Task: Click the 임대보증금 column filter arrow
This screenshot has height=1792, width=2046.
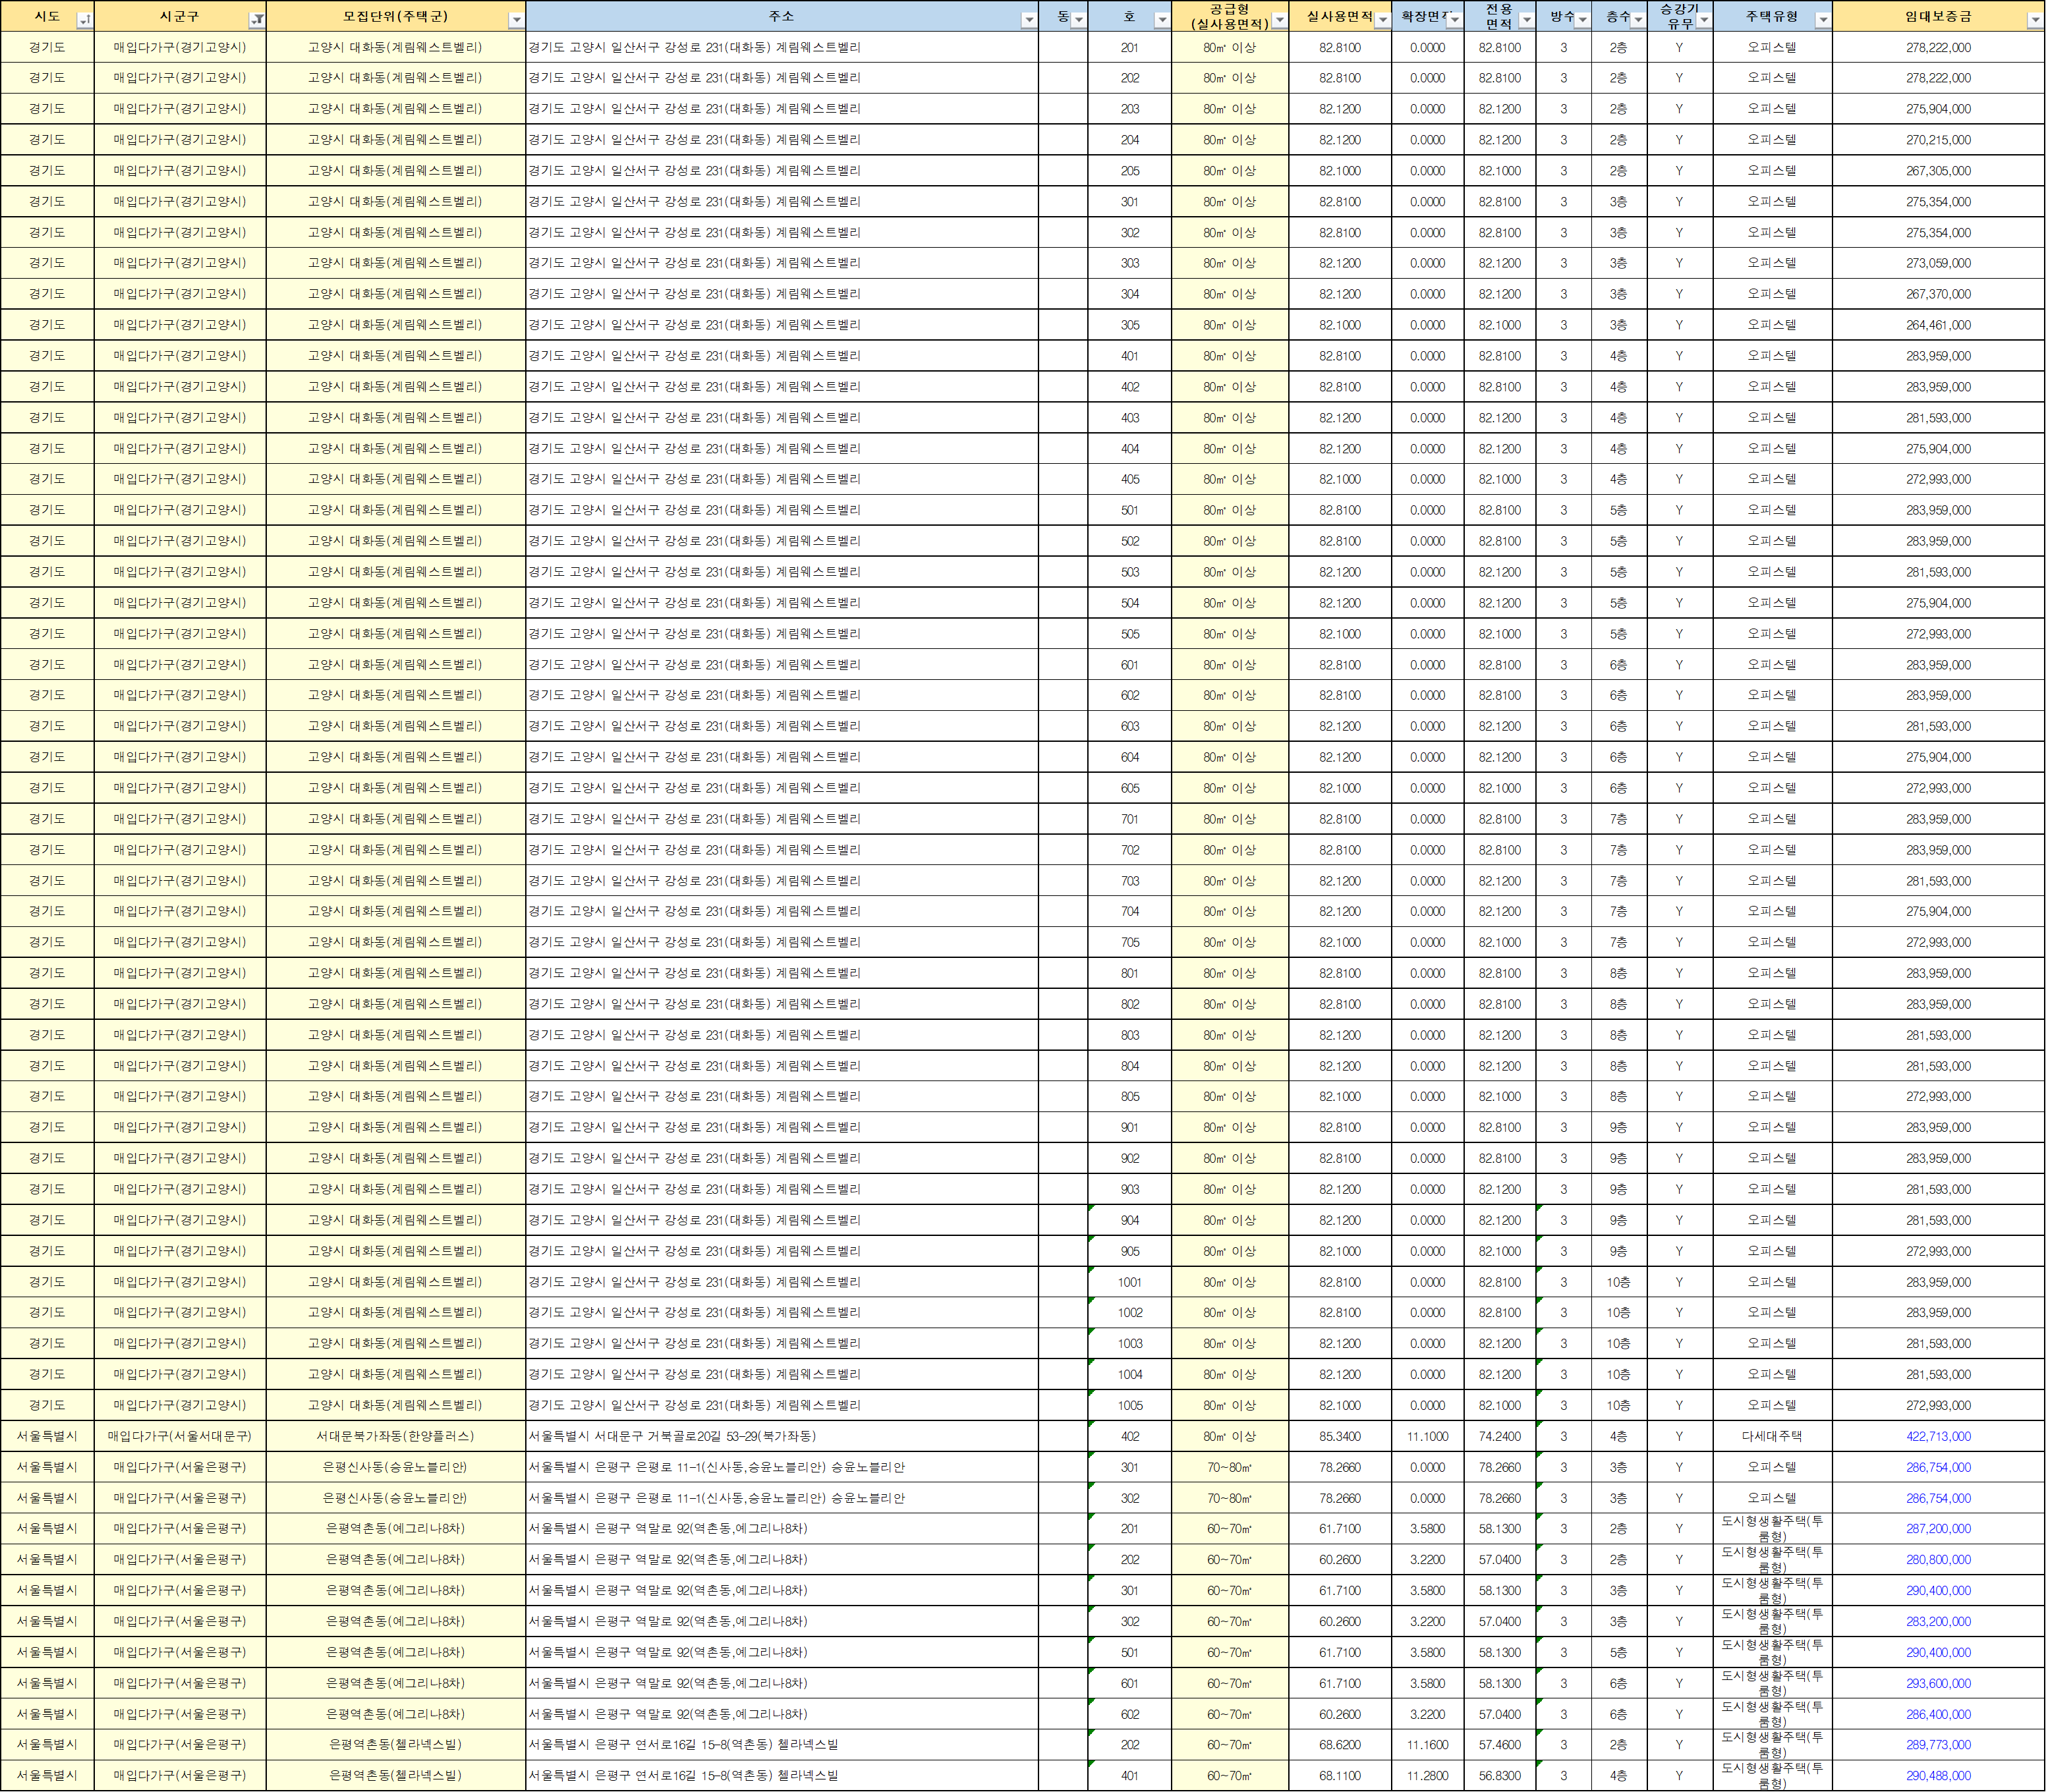Action: [2034, 20]
